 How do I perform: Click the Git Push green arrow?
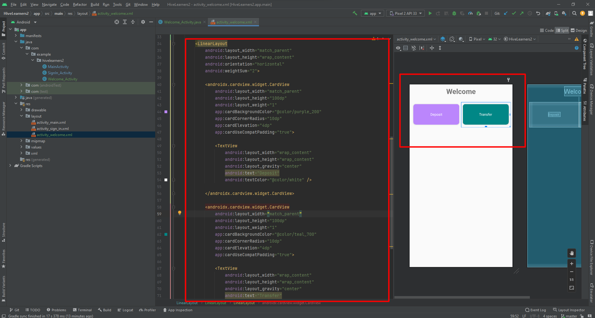point(522,13)
